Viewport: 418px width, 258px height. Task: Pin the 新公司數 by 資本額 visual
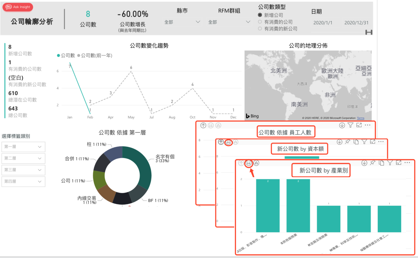(348, 142)
